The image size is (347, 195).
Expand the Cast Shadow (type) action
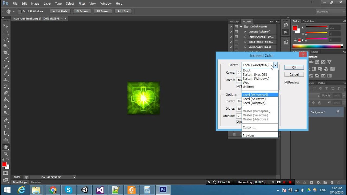click(x=245, y=47)
